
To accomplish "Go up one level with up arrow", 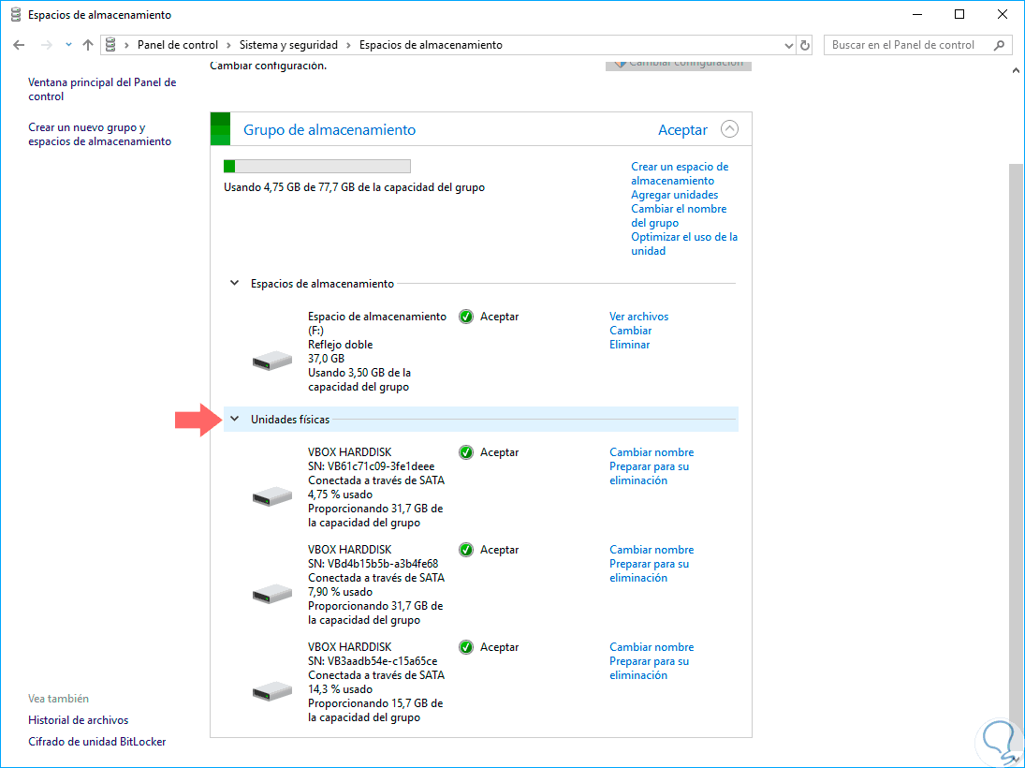I will (88, 45).
